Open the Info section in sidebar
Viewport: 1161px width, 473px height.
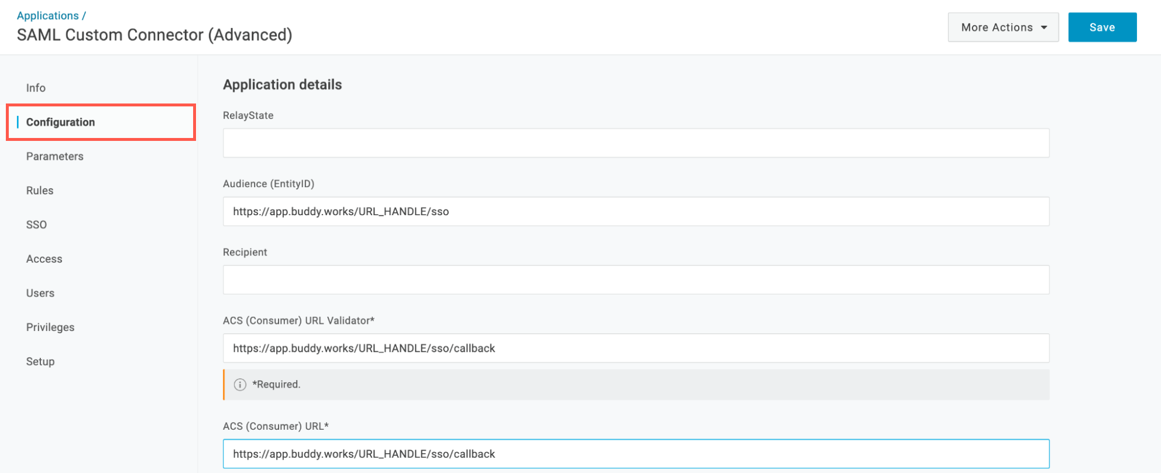pyautogui.click(x=36, y=88)
